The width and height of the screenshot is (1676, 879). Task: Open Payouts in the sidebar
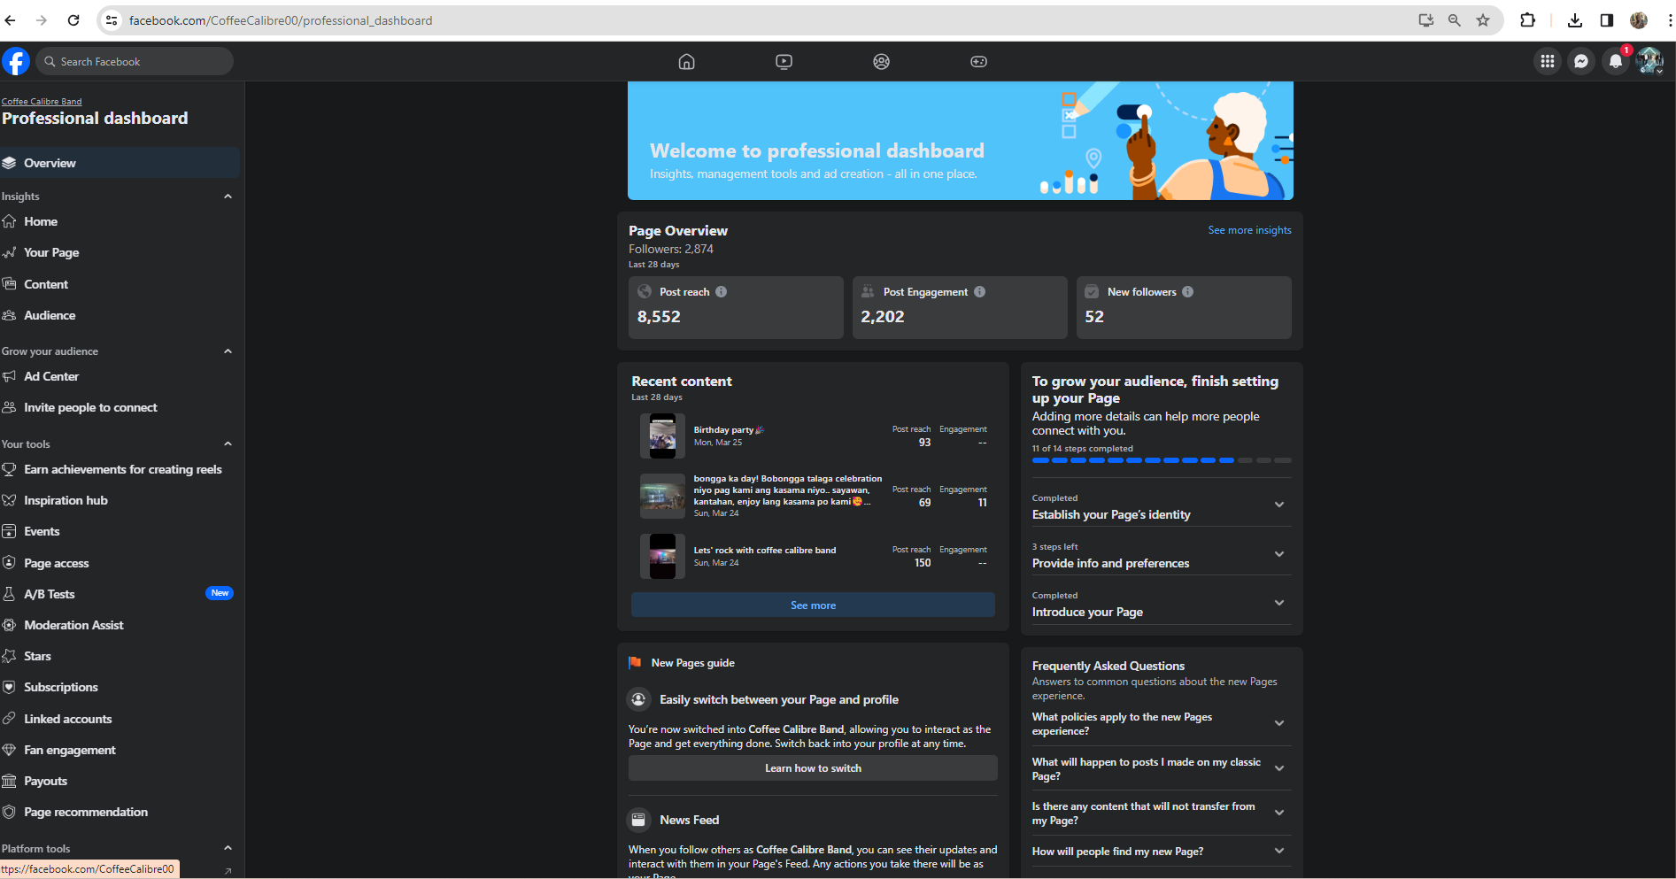(120, 781)
